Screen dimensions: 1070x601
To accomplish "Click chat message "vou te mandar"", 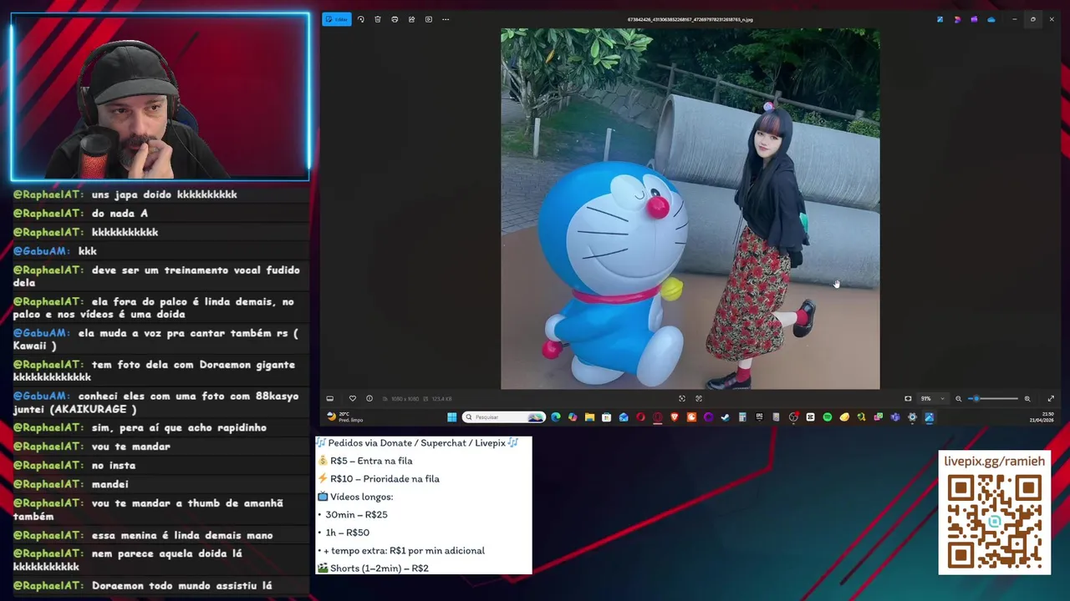I will pos(130,447).
